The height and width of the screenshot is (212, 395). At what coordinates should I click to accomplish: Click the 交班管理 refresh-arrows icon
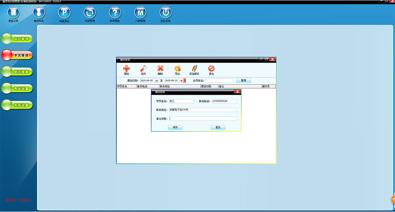90,13
